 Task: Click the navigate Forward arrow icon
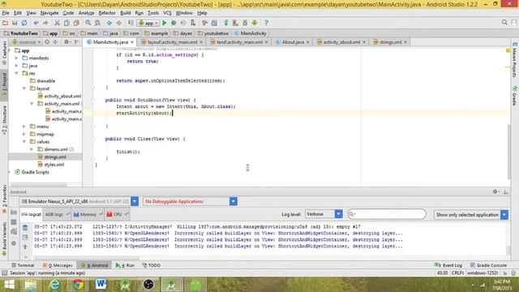pyautogui.click(x=118, y=23)
